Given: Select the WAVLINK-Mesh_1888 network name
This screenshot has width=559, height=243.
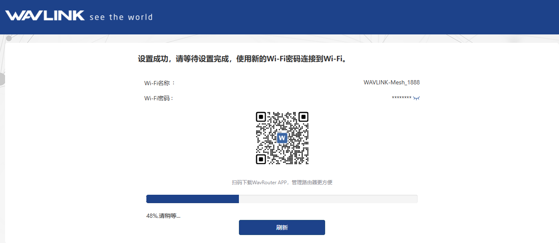Looking at the screenshot, I should click(x=392, y=83).
